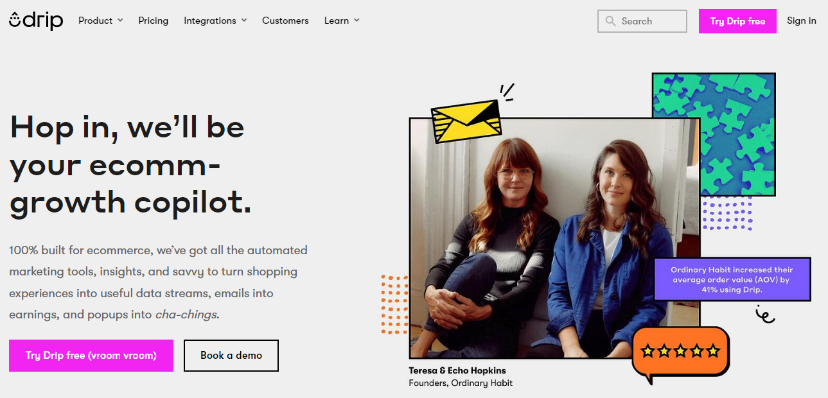Viewport: 828px width, 398px height.
Task: Click the Try Drip free header button
Action: (737, 21)
